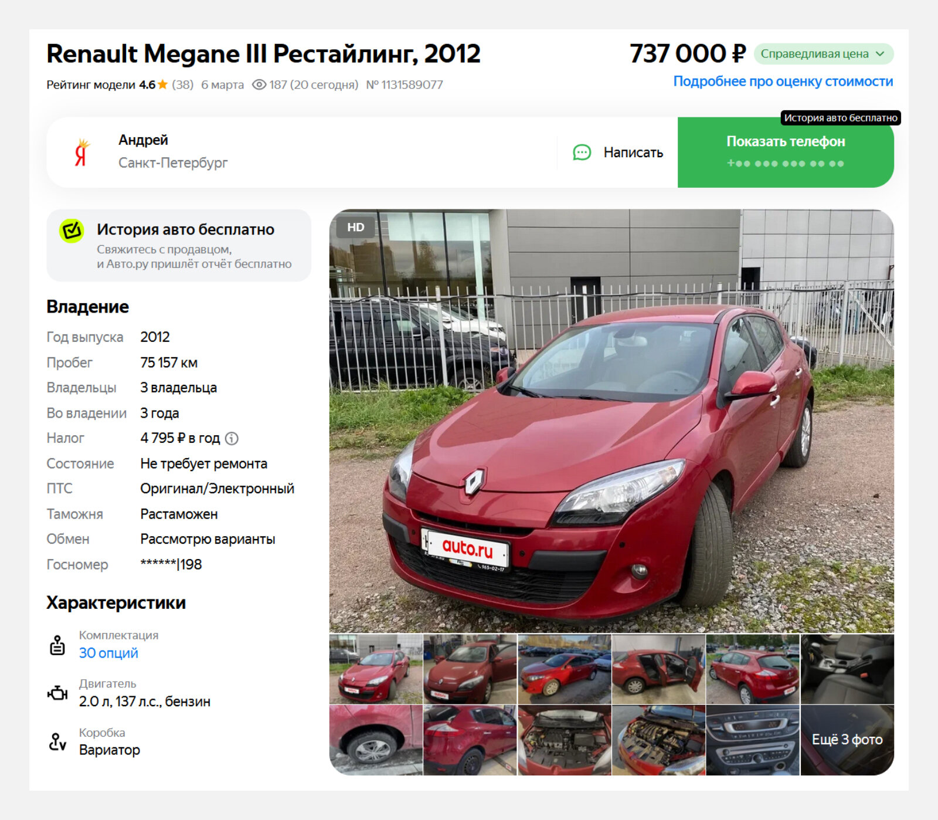The height and width of the screenshot is (820, 938).
Task: Click the masked plate number ******|198
Action: (171, 564)
